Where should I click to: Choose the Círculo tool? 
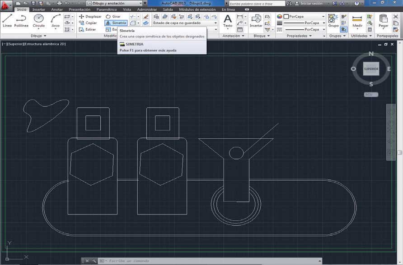click(x=38, y=20)
